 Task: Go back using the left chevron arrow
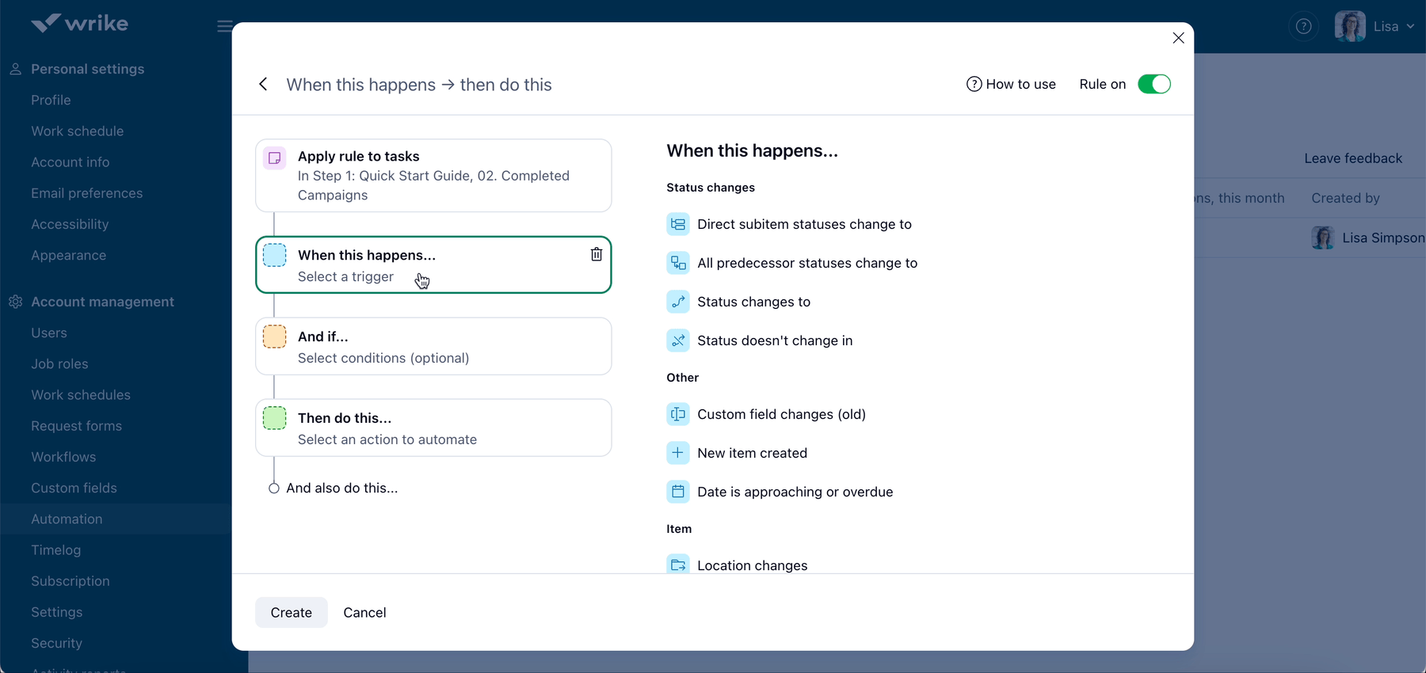[263, 84]
